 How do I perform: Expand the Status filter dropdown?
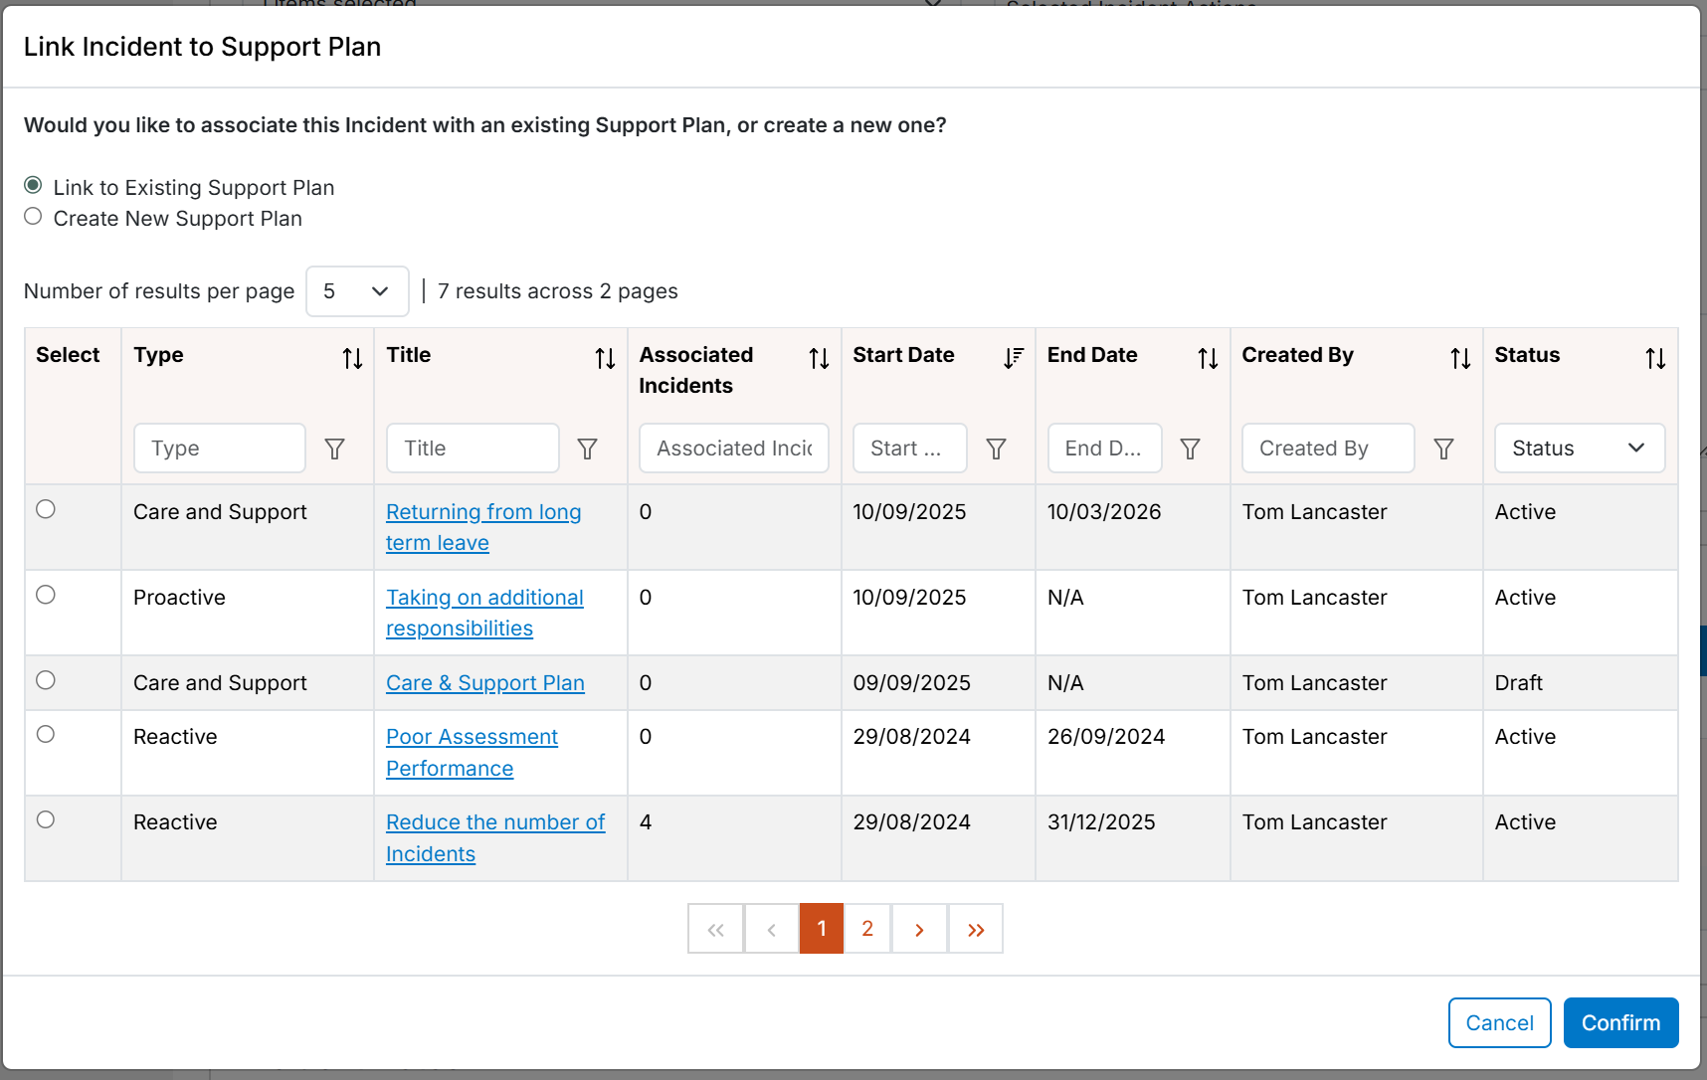1580,449
